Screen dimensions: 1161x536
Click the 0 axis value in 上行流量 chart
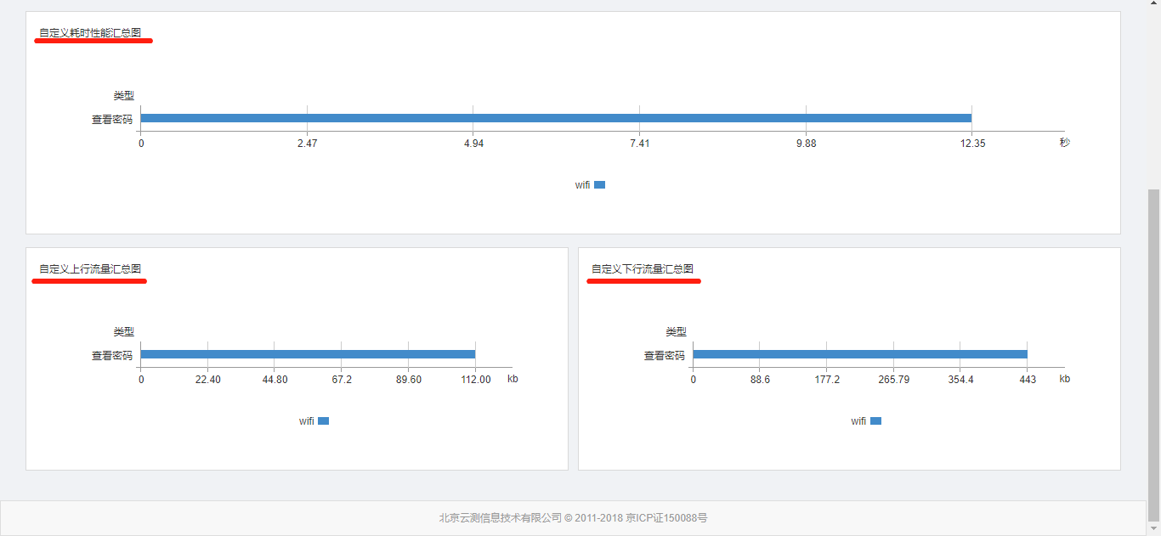click(141, 380)
